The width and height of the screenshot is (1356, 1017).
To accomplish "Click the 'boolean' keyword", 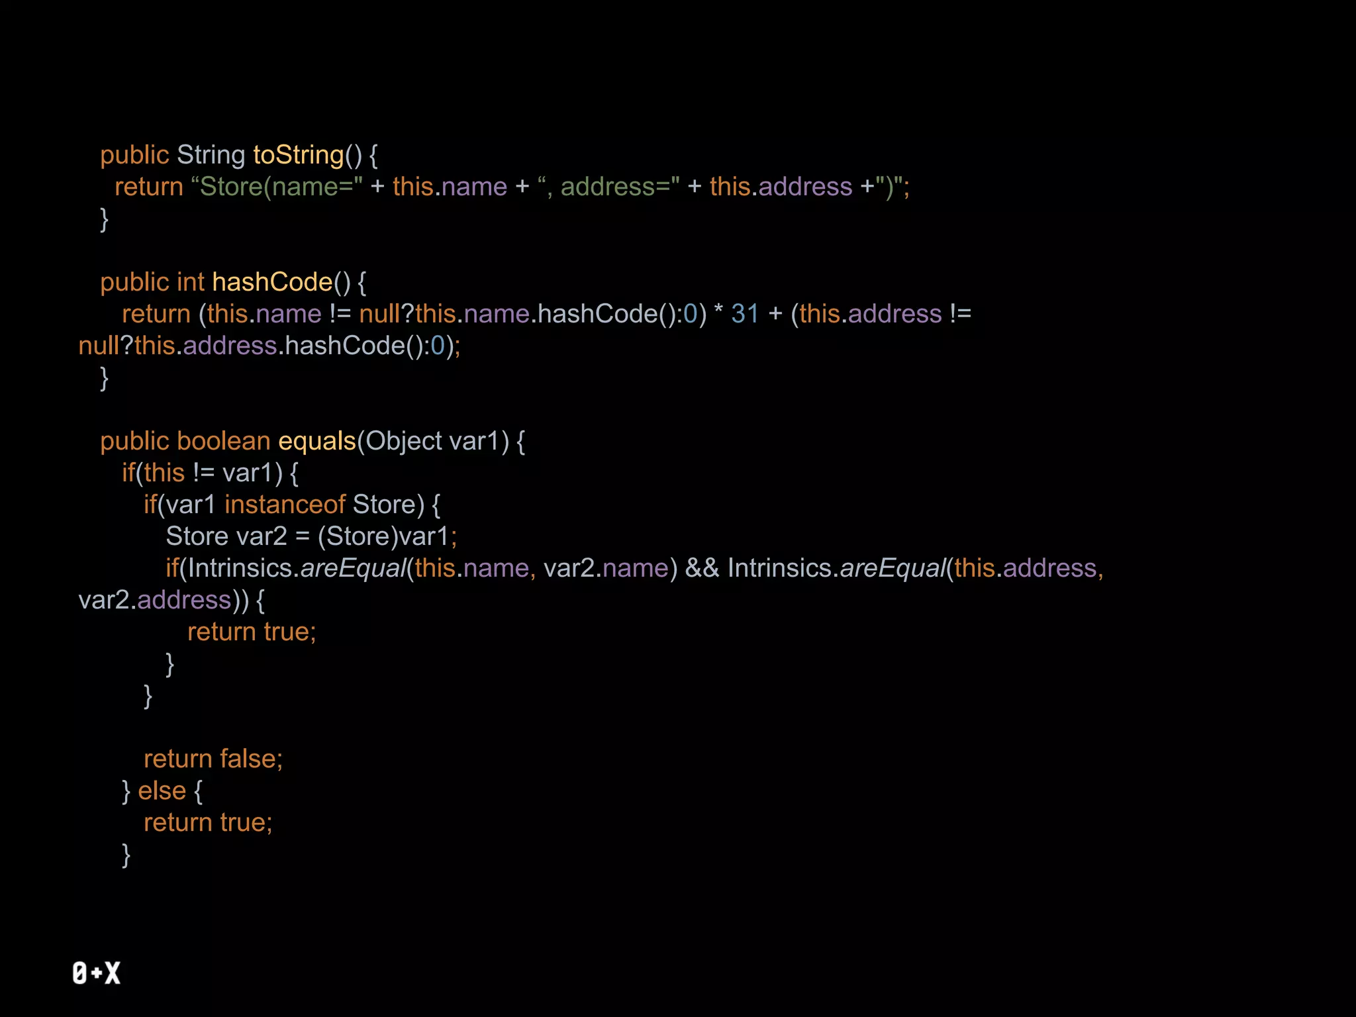I will click(x=224, y=441).
